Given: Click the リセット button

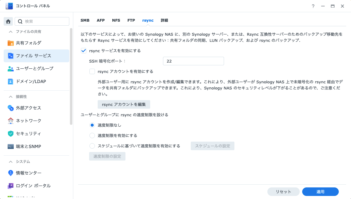Looking at the screenshot, I should coord(284,192).
